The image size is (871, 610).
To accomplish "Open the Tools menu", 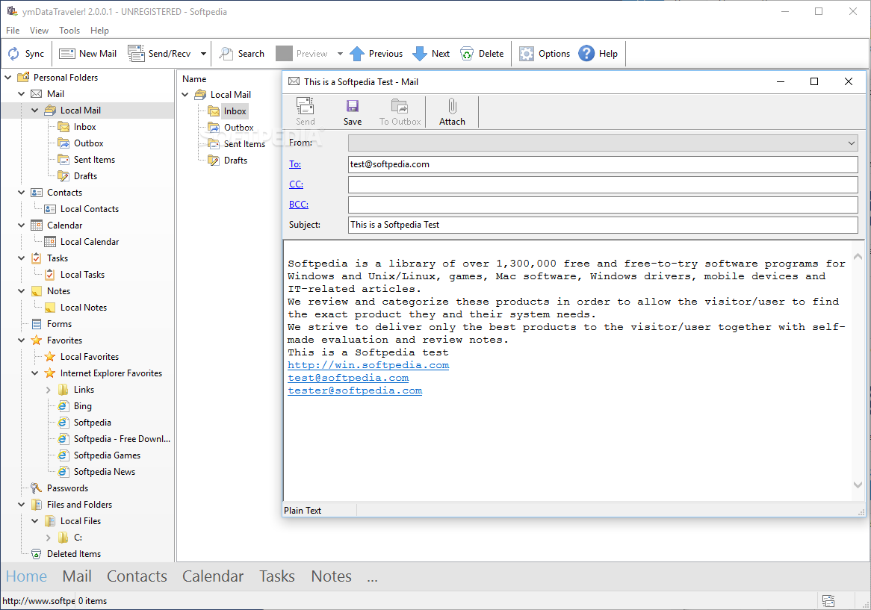I will pyautogui.click(x=69, y=31).
